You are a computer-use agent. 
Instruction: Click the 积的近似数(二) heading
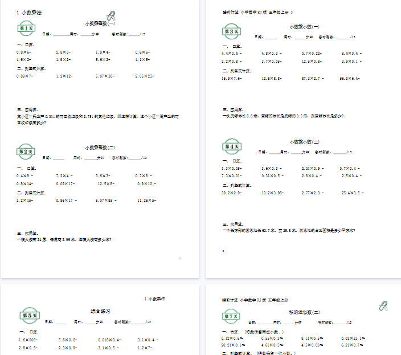coord(305,312)
